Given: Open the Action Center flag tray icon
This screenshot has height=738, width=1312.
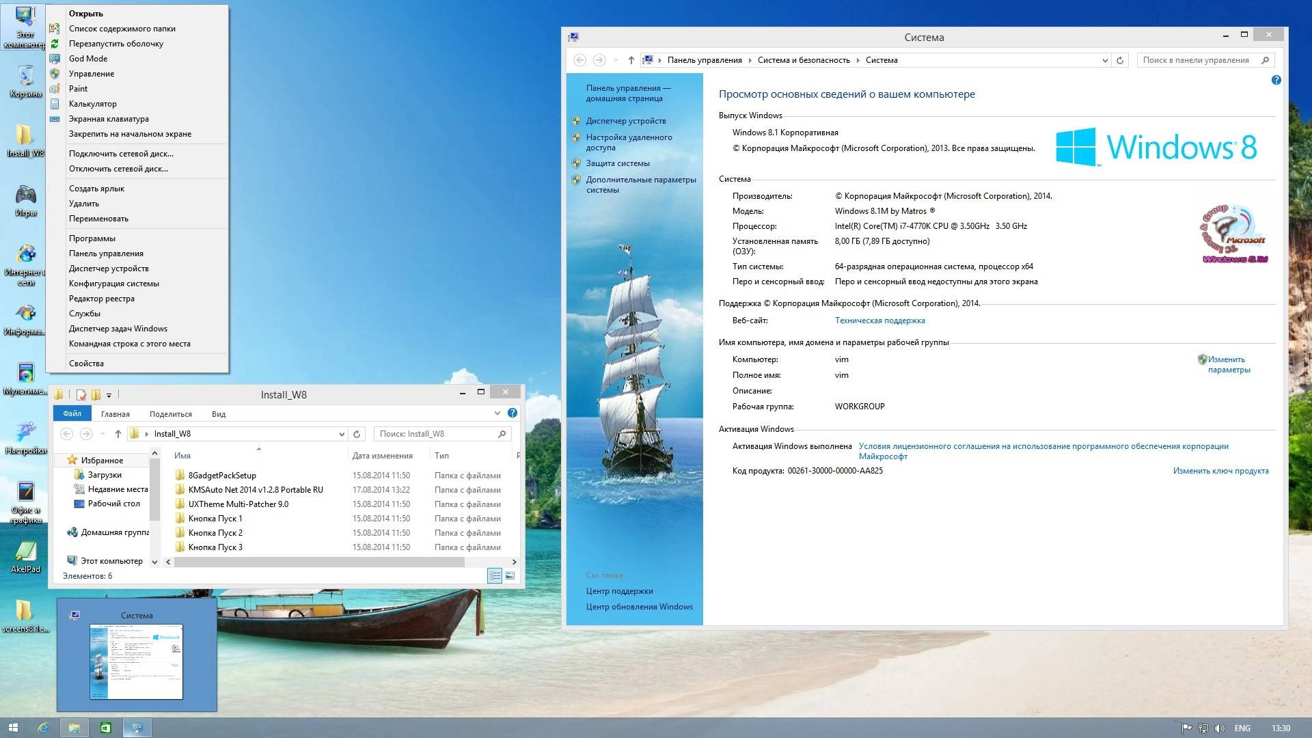Looking at the screenshot, I should pyautogui.click(x=1187, y=728).
